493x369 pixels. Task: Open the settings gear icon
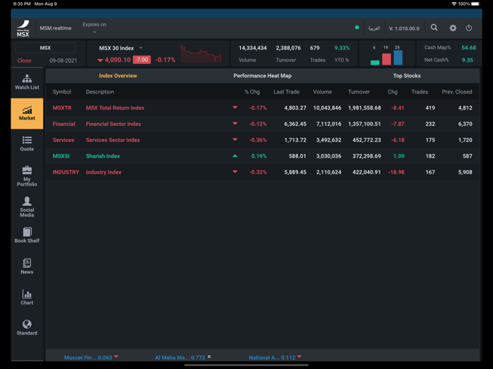pyautogui.click(x=453, y=28)
